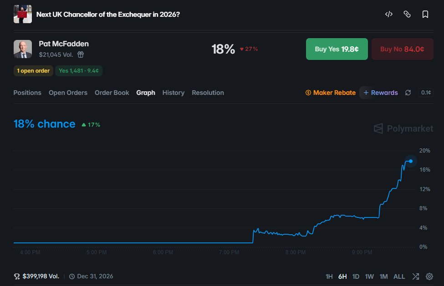
Task: Click the plus icon beside Rewards
Action: [x=366, y=93]
